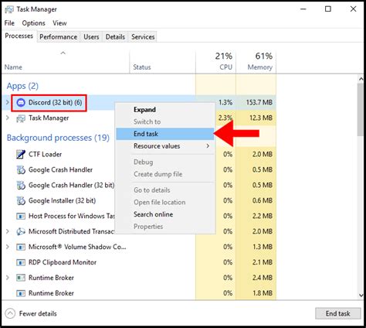Click the Google Crash Handler icon
This screenshot has height=328, width=366.
21,169
